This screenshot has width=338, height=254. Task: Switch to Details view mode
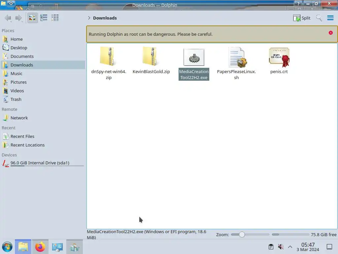click(55, 18)
